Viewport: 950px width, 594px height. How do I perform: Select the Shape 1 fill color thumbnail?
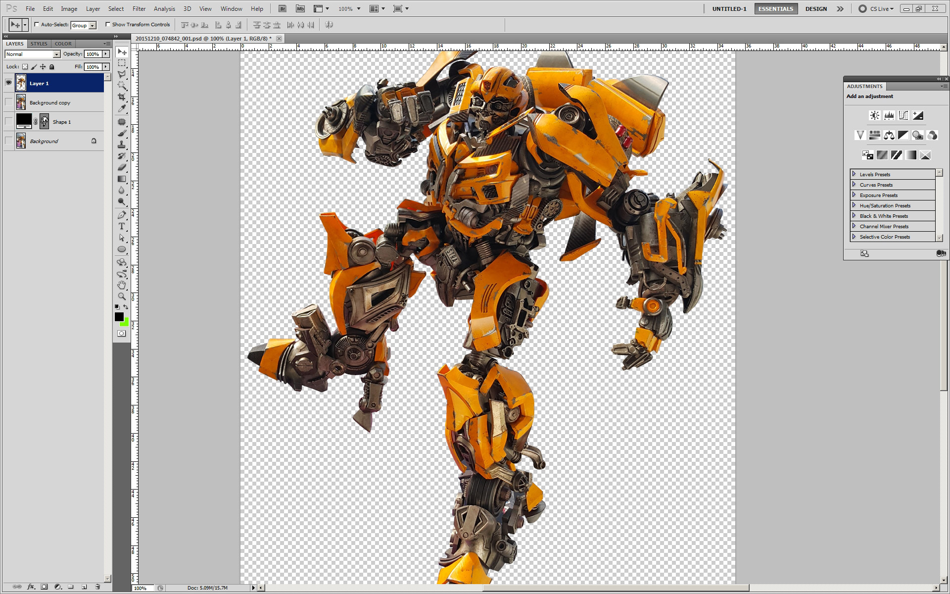point(24,121)
